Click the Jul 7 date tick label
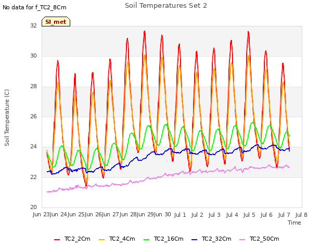The height and width of the screenshot is (249, 333). pyautogui.click(x=284, y=215)
